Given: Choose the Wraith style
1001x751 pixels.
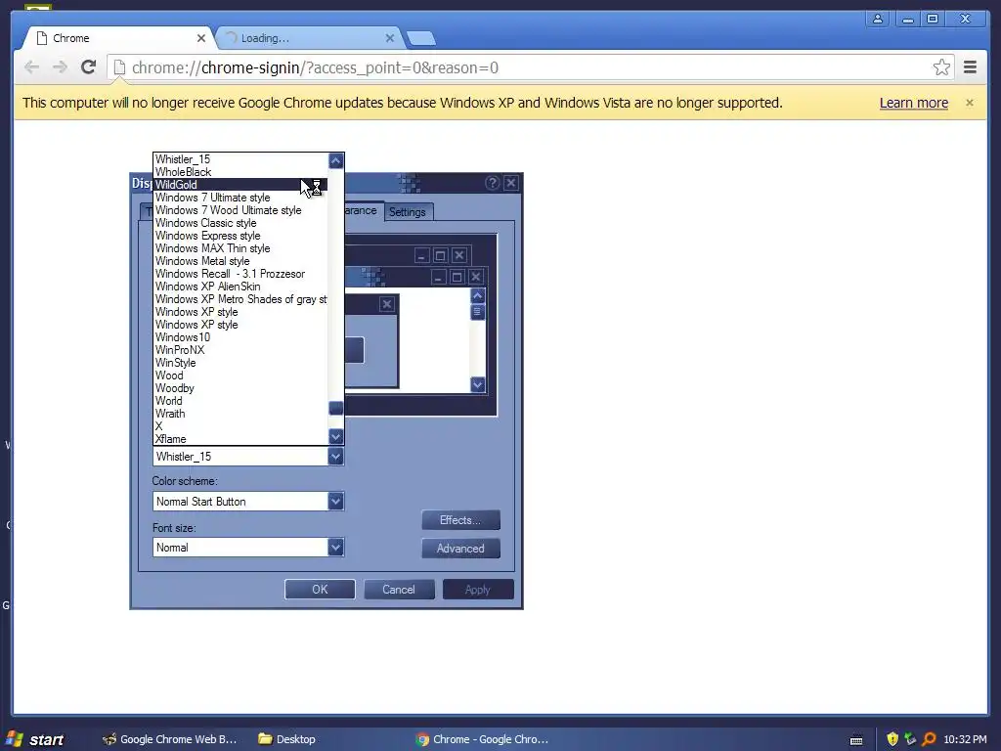Looking at the screenshot, I should point(240,414).
